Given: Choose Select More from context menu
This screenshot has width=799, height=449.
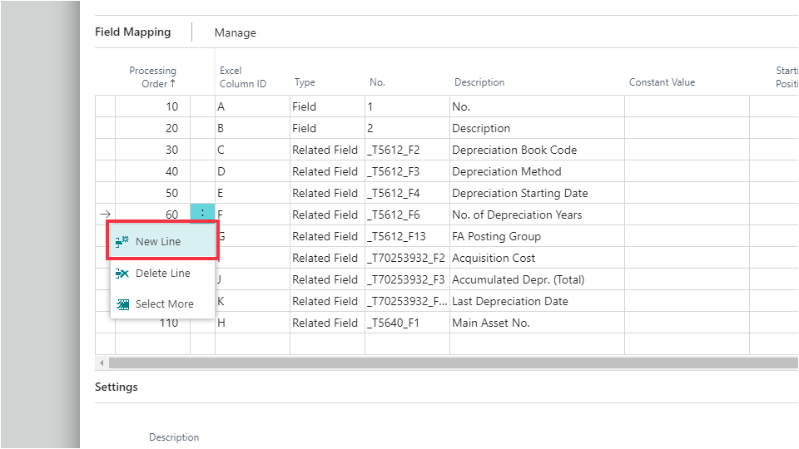Looking at the screenshot, I should [162, 304].
